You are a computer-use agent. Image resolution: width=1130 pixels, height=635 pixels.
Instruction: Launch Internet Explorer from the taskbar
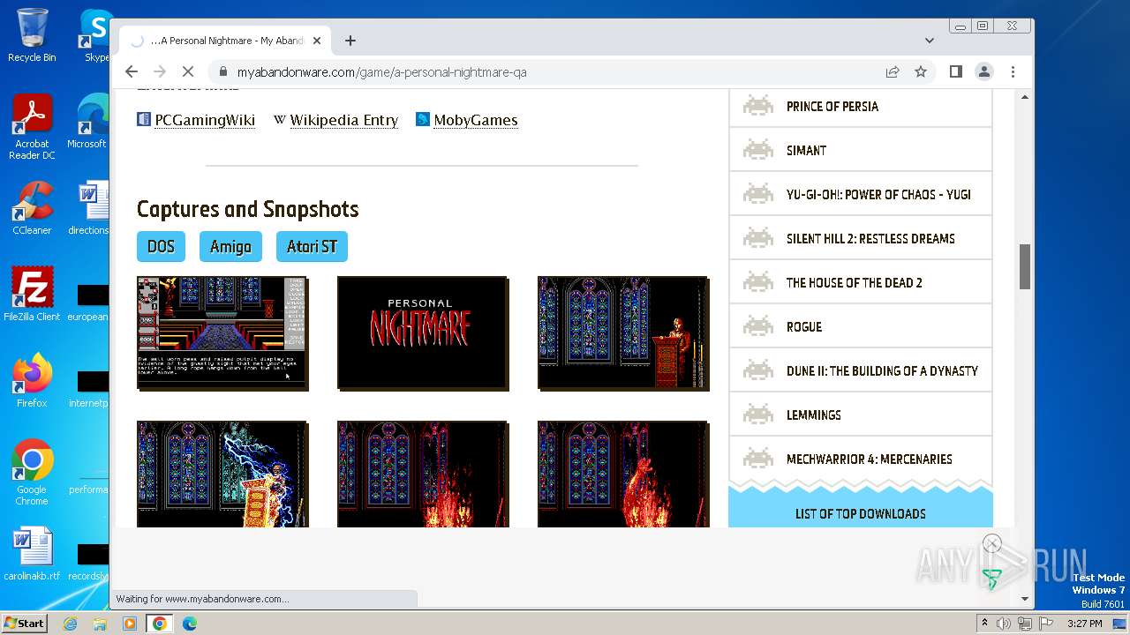70,624
